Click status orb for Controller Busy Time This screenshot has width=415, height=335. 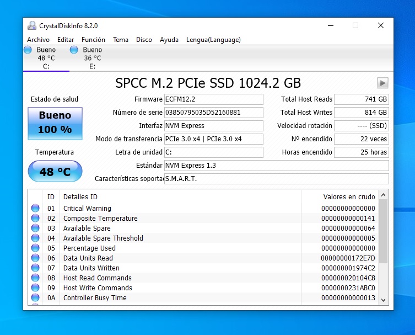pos(35,298)
